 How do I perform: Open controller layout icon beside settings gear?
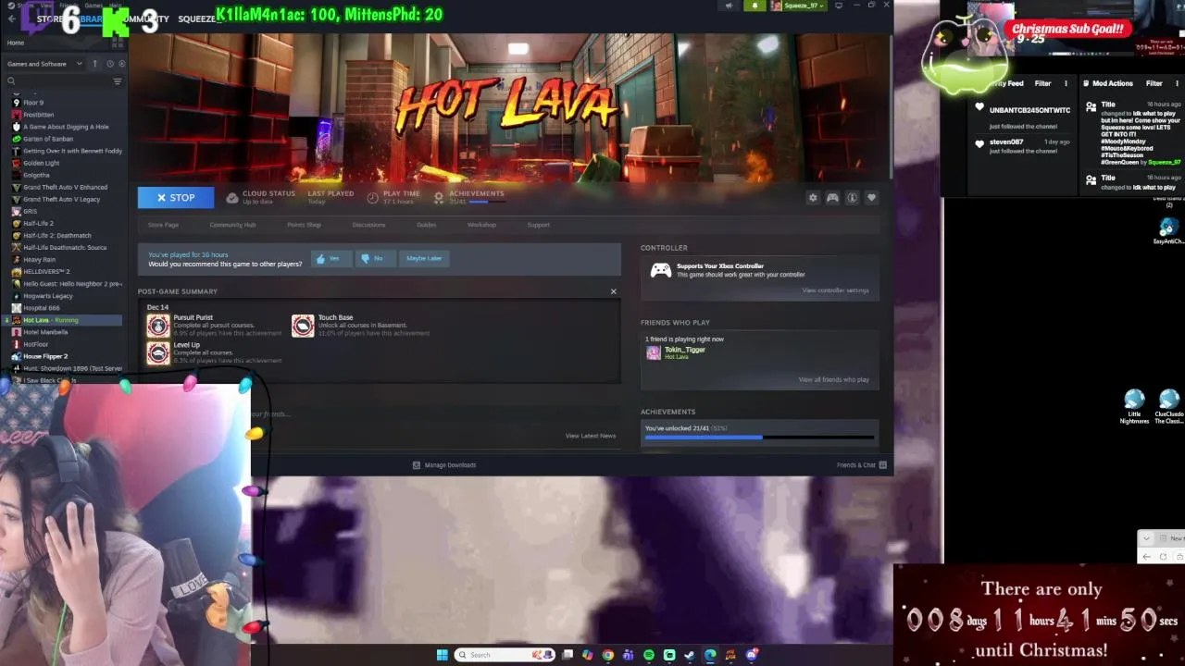832,198
